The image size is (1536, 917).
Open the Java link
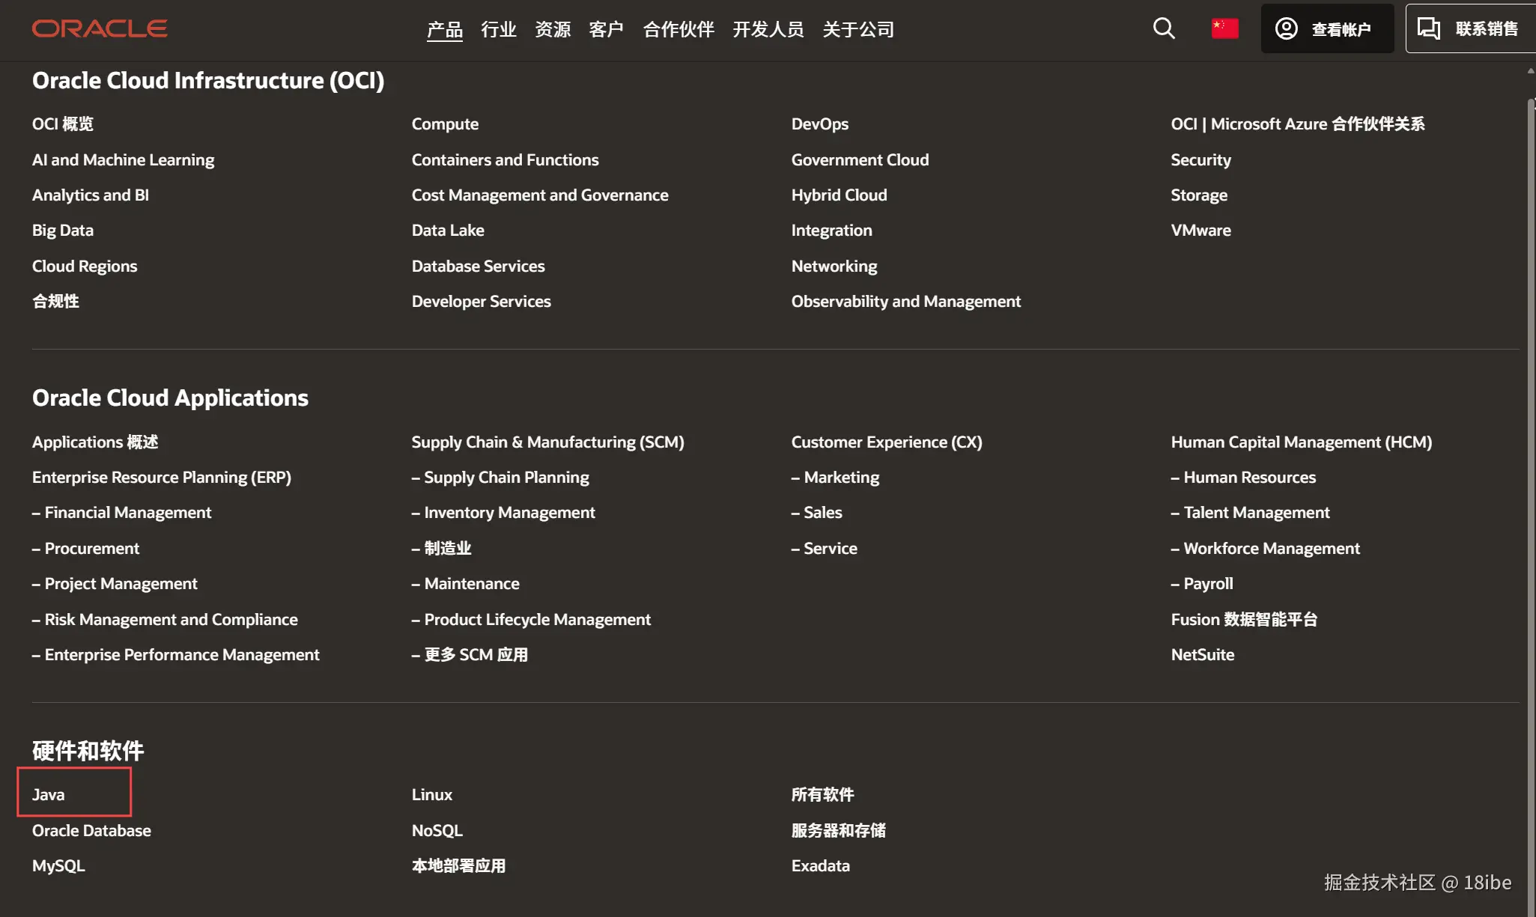pyautogui.click(x=48, y=794)
